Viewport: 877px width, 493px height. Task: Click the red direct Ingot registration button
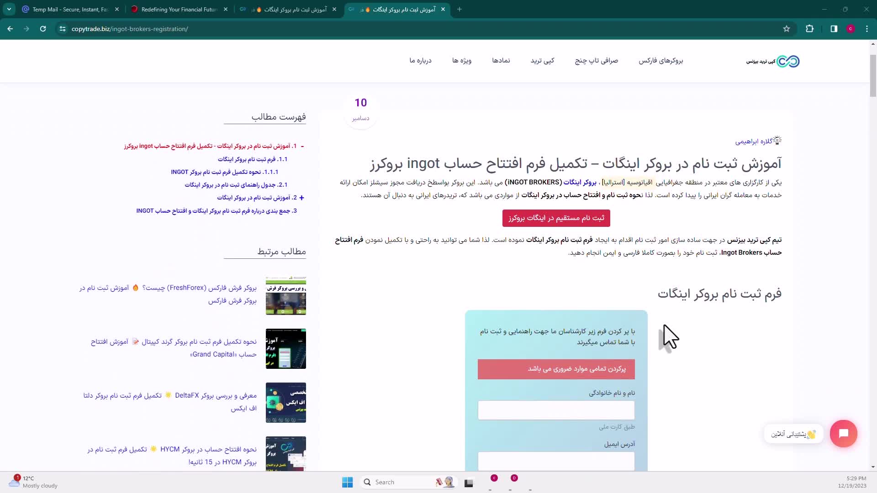click(x=556, y=218)
